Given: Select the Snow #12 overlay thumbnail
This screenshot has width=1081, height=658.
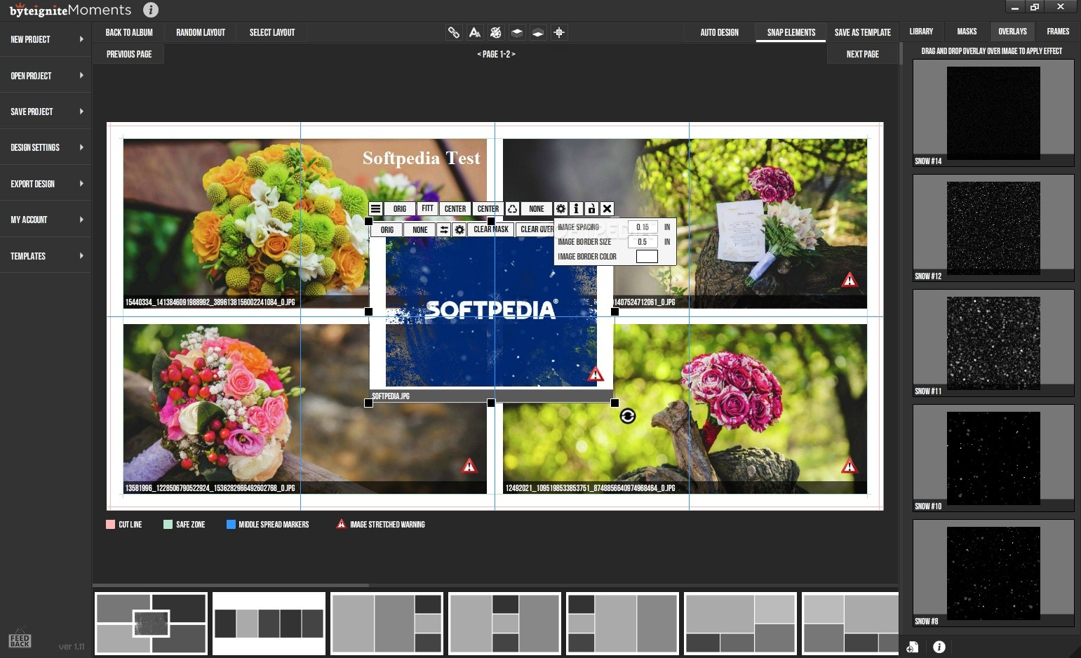Looking at the screenshot, I should (x=993, y=228).
